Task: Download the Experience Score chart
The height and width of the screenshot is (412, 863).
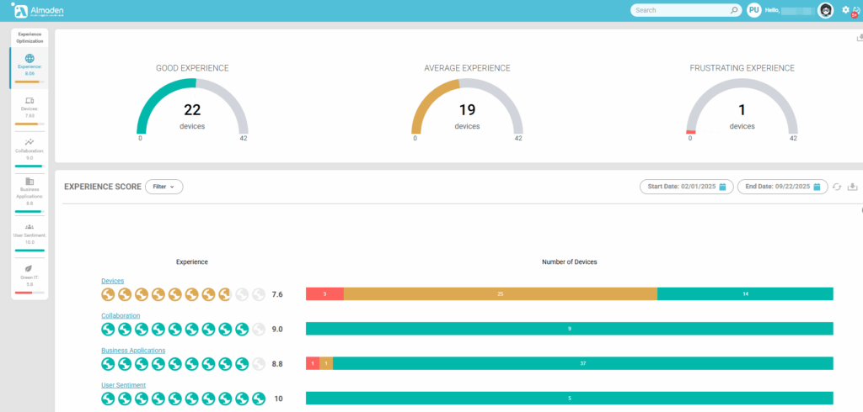Action: point(852,187)
